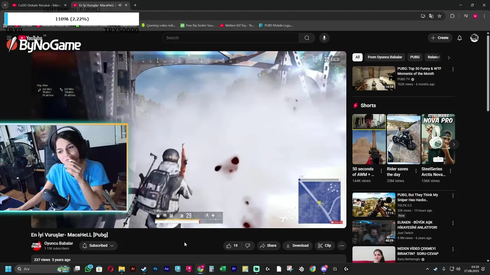Open Sniper Has Hacks video thumbnail
Viewport: 490px width, 275px height.
point(374,204)
